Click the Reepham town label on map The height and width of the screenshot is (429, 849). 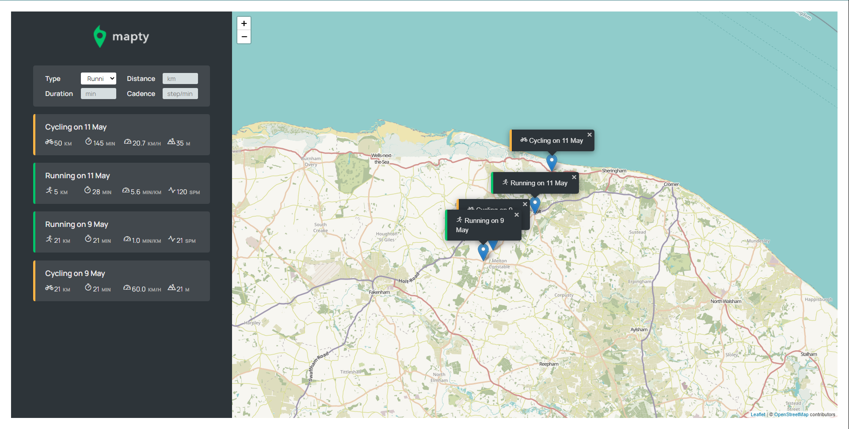548,364
